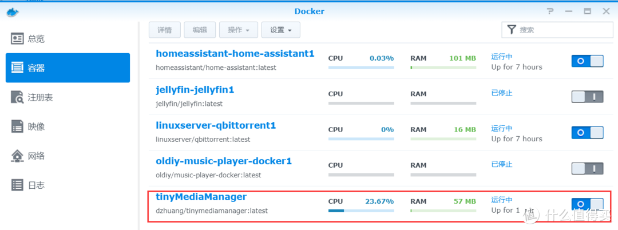Select tinyMediaManager container name
This screenshot has width=618, height=230.
(201, 196)
